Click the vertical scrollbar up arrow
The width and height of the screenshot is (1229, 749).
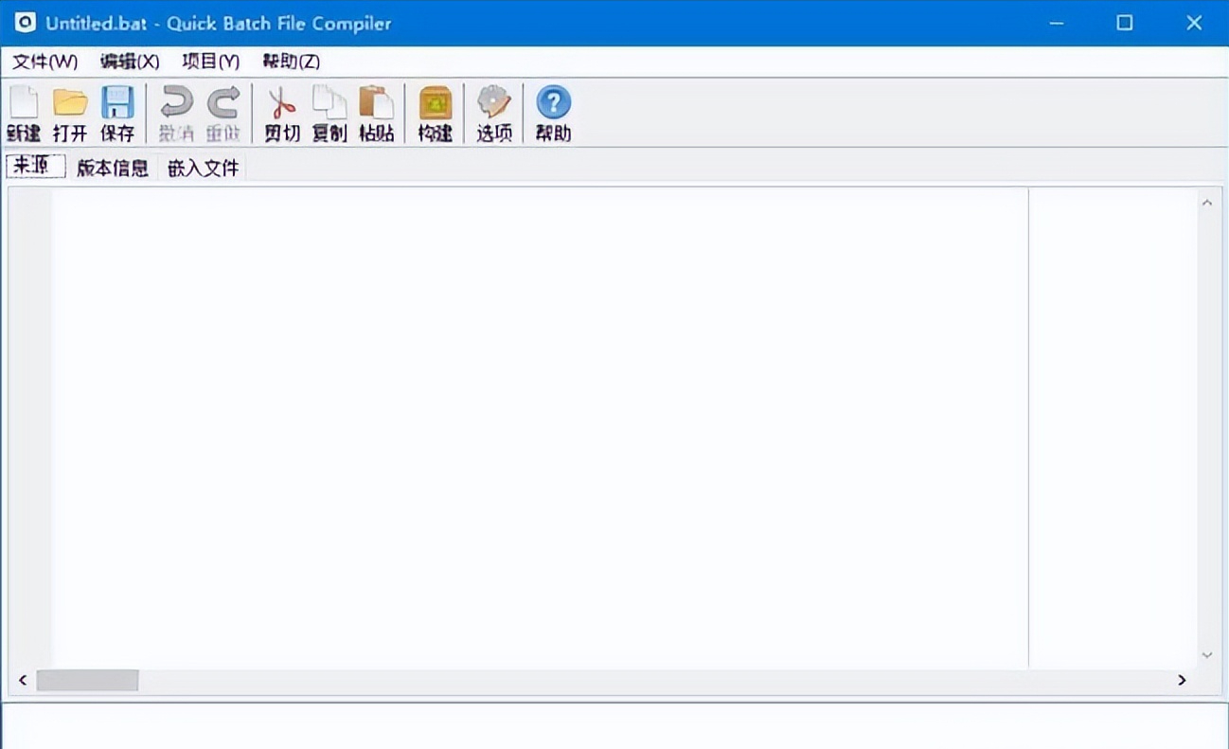(x=1207, y=201)
